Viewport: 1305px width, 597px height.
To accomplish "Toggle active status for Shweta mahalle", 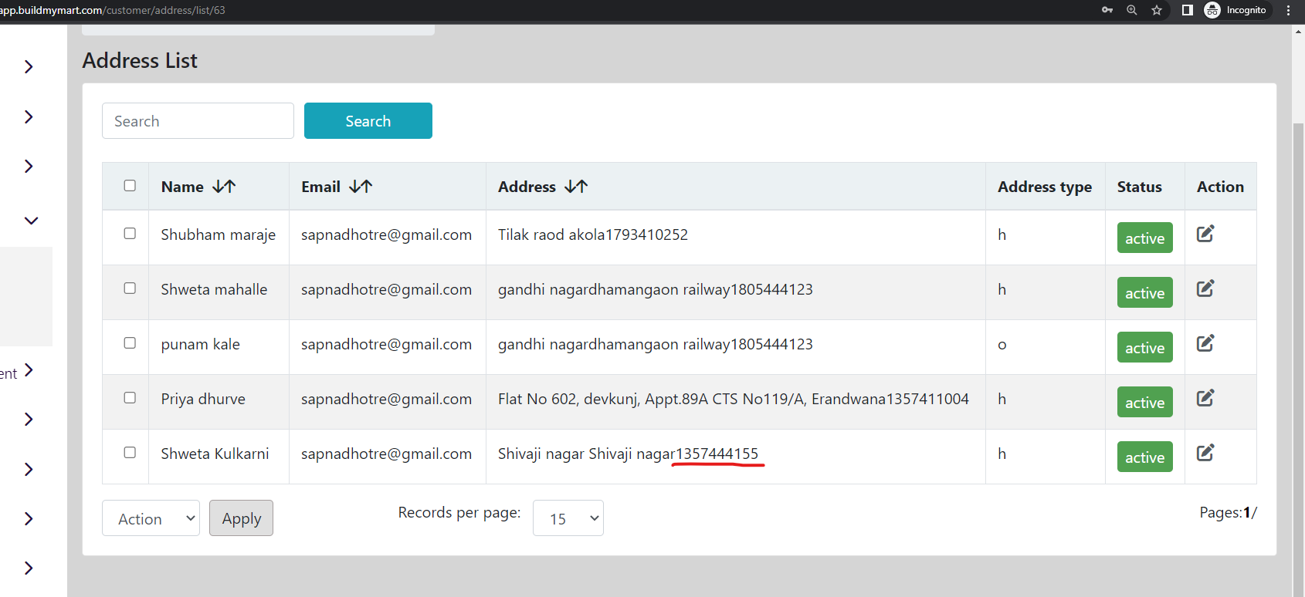I will [x=1144, y=292].
